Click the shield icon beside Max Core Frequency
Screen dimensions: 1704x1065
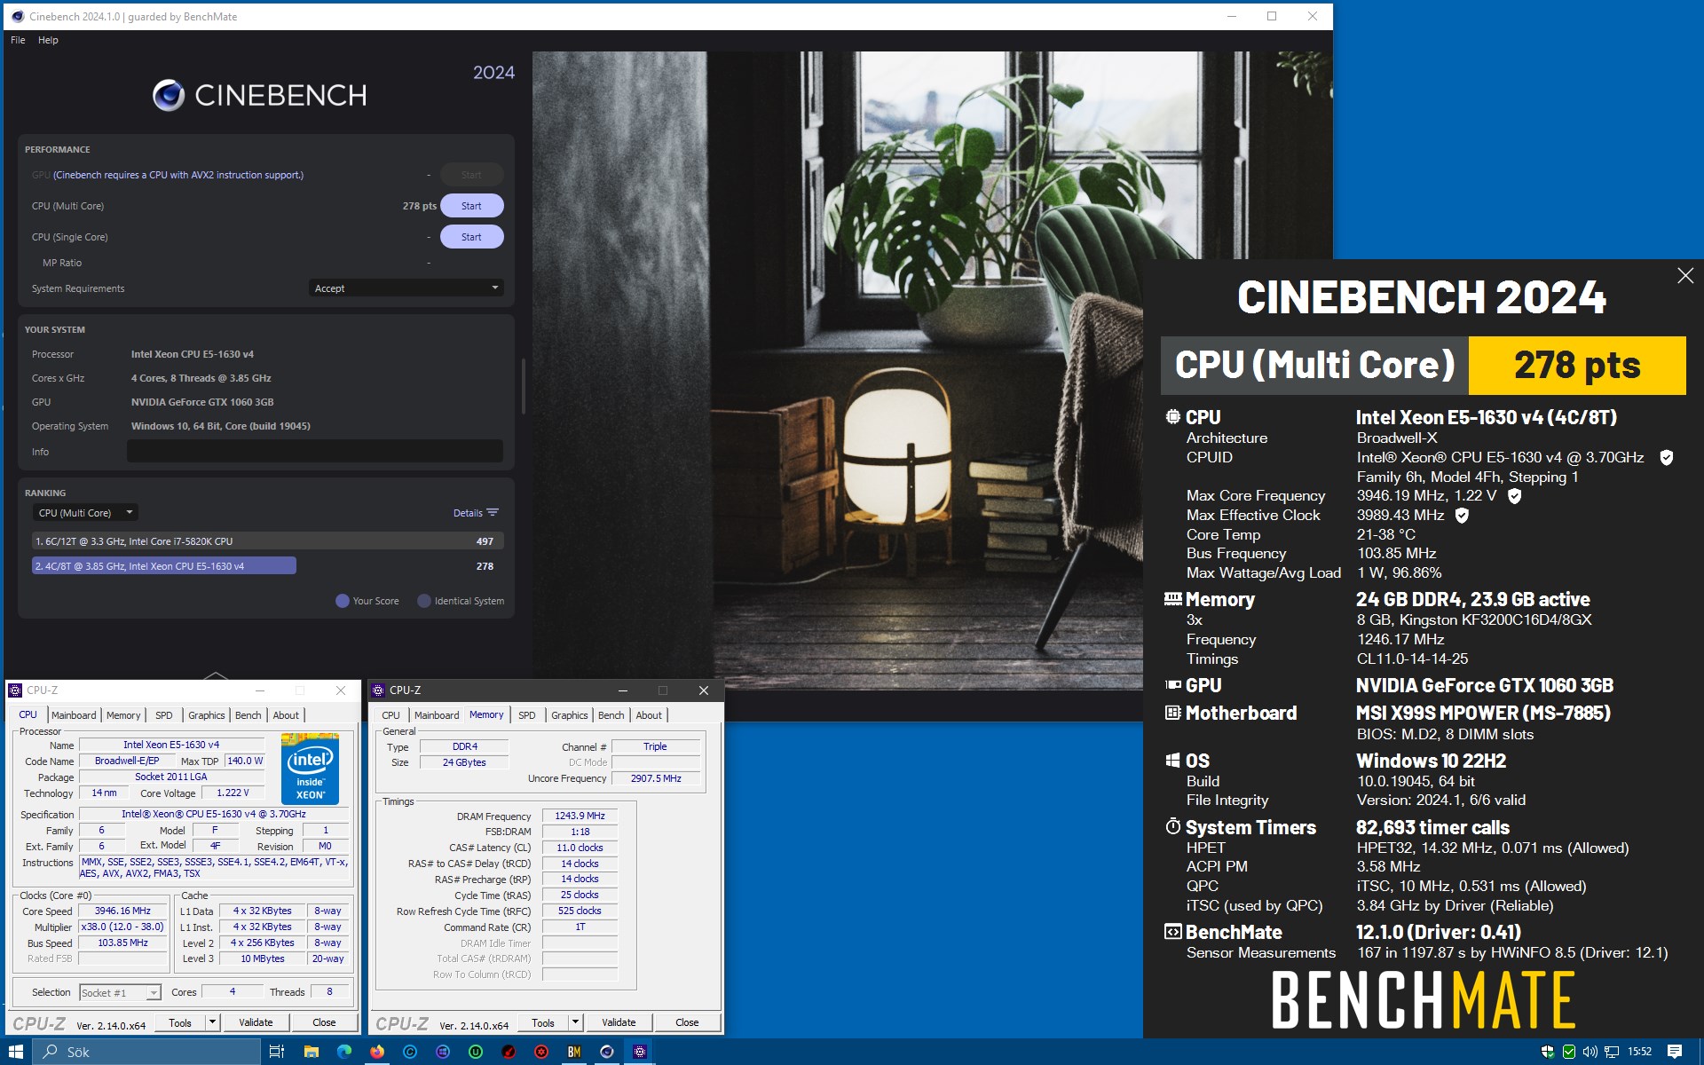(x=1515, y=496)
